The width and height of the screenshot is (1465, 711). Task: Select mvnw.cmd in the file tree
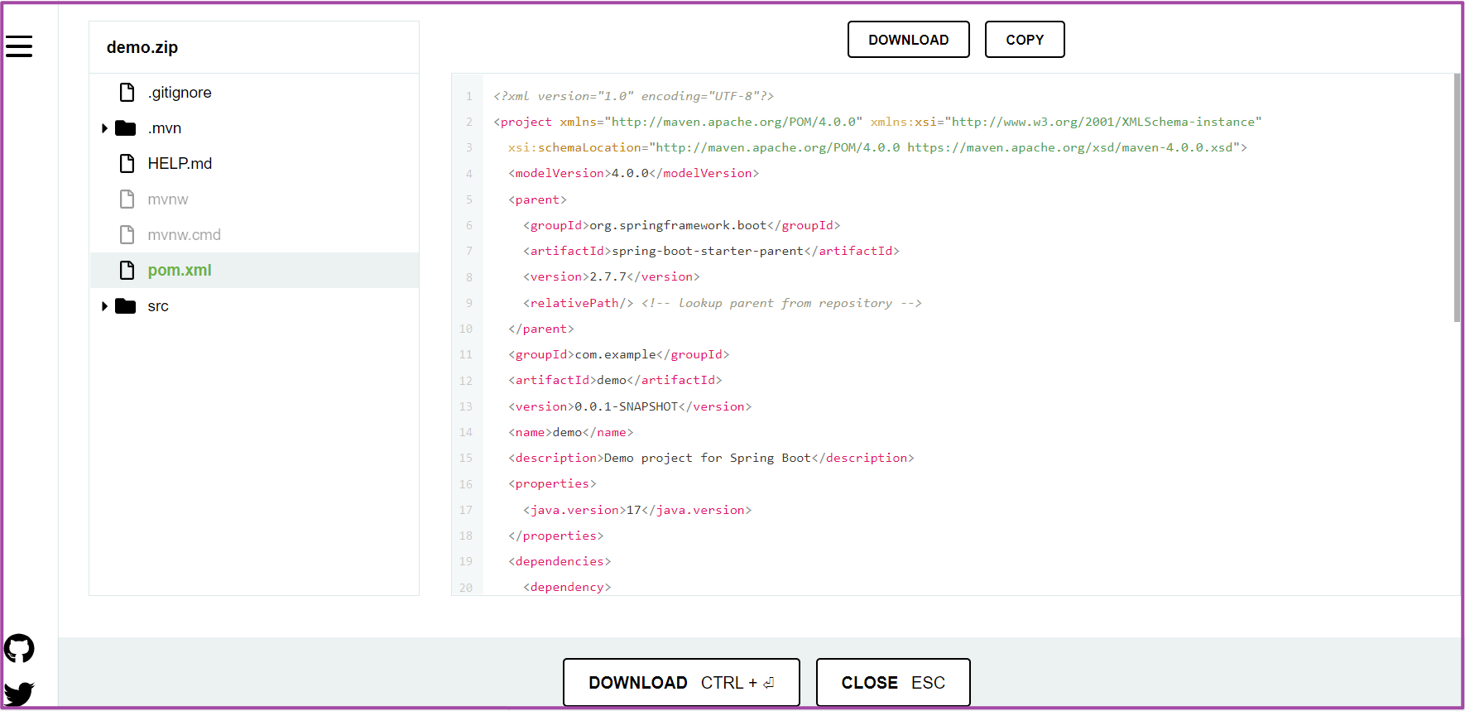point(184,234)
